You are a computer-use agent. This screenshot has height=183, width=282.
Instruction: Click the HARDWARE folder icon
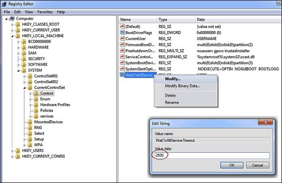[24, 47]
